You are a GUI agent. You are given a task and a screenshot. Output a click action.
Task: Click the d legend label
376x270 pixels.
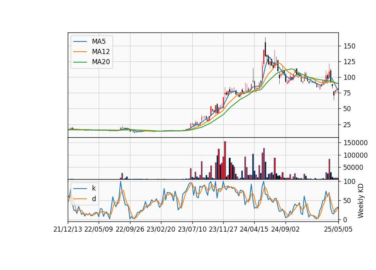94,199
